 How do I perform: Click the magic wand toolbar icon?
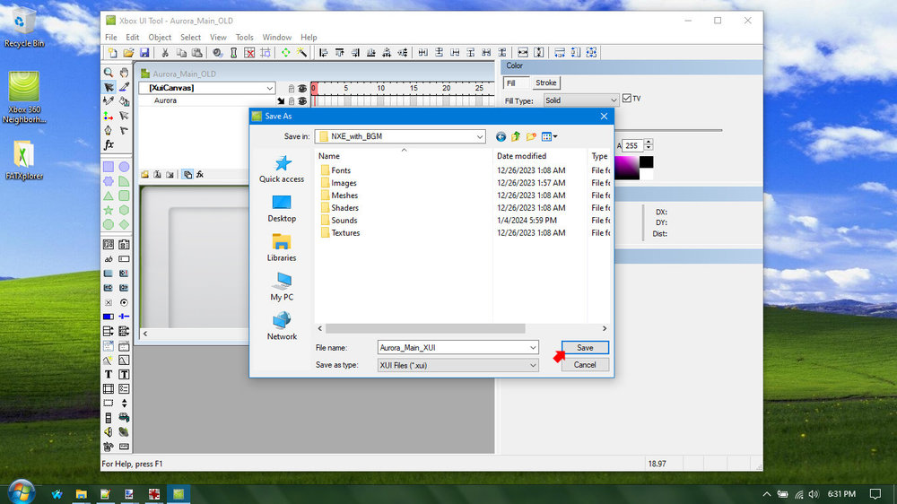point(301,53)
